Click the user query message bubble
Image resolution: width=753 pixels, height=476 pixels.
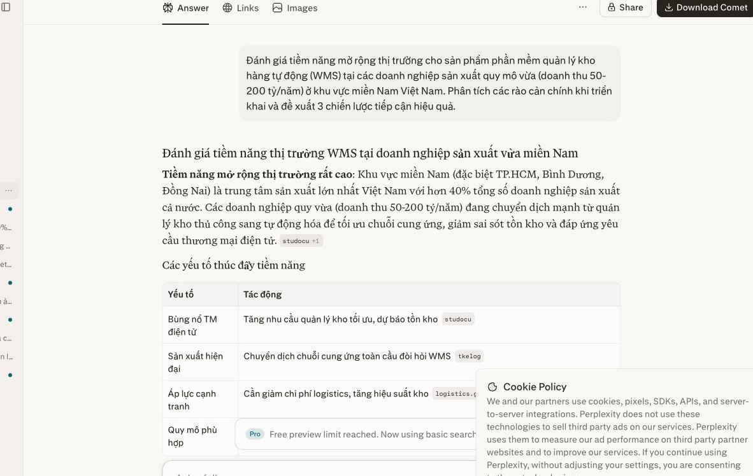[430, 83]
